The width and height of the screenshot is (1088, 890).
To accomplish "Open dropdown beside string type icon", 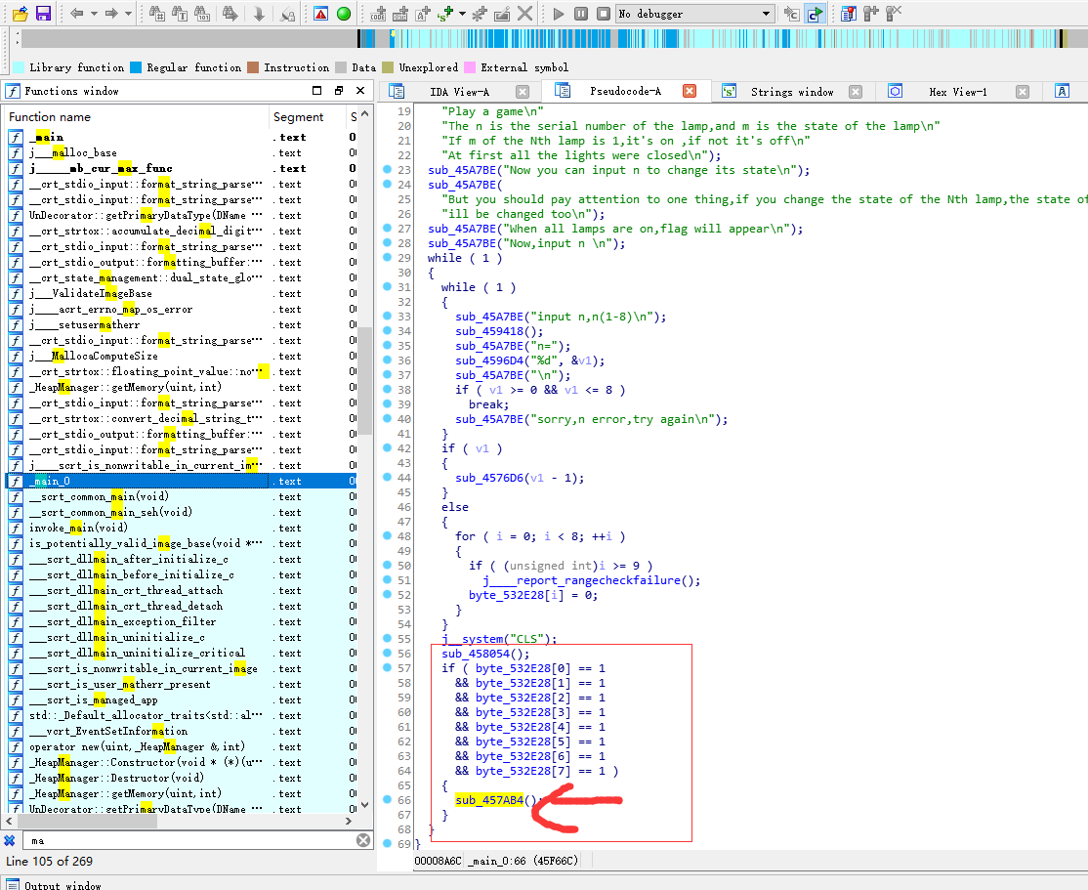I will pyautogui.click(x=462, y=14).
